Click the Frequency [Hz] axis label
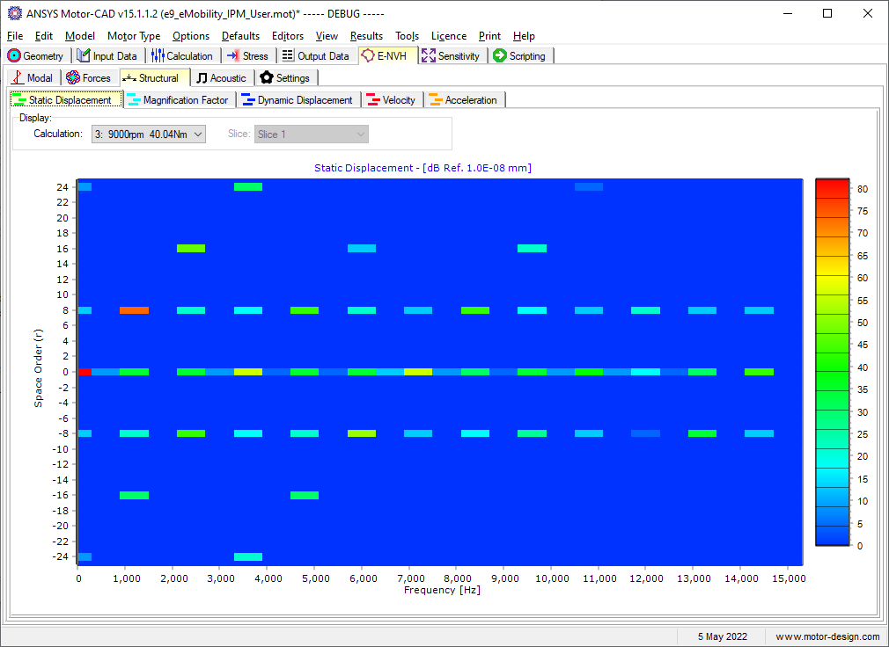Screen dimensions: 889x647 [442, 590]
